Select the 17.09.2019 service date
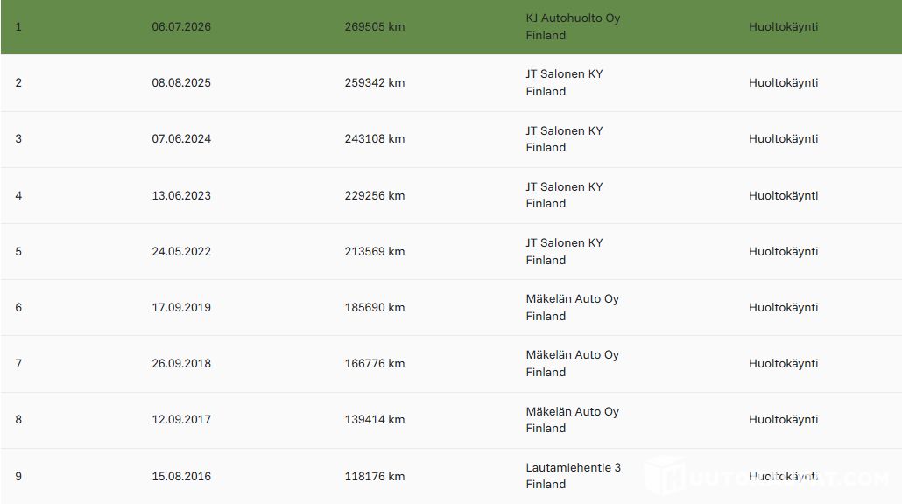 click(x=181, y=307)
